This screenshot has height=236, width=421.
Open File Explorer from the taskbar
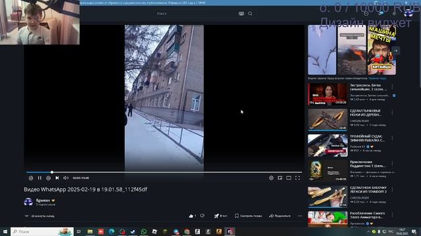[x=90, y=231]
